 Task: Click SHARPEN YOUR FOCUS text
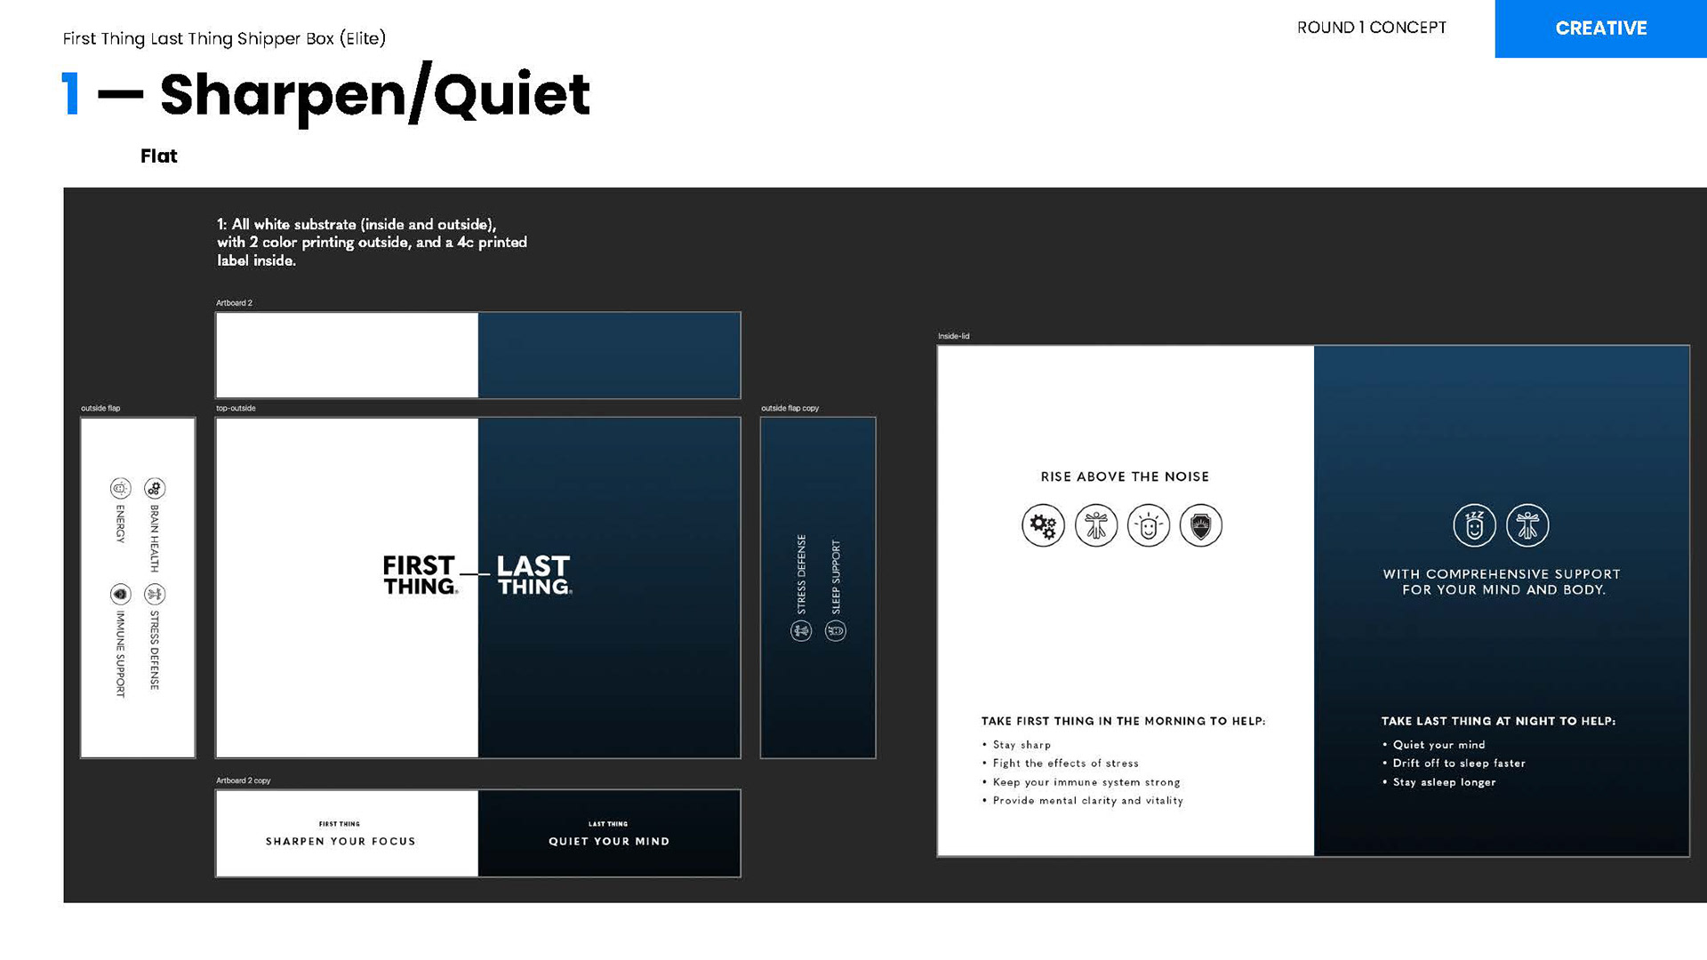341,841
